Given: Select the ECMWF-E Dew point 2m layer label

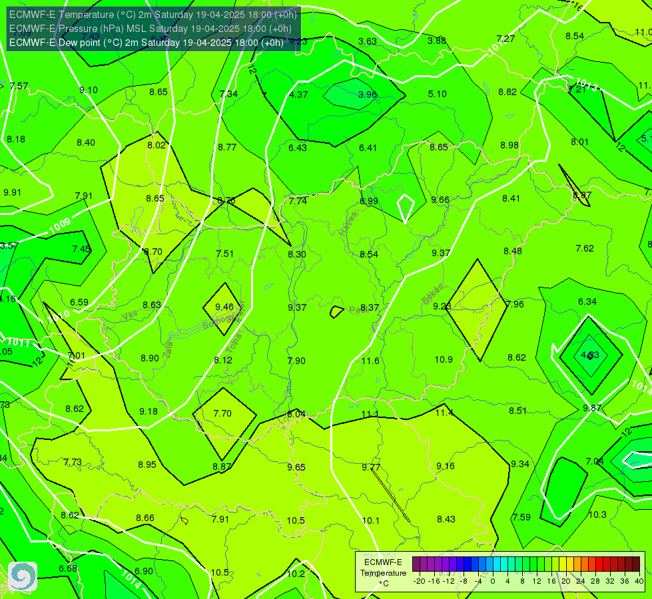Looking at the screenshot, I should (x=147, y=43).
